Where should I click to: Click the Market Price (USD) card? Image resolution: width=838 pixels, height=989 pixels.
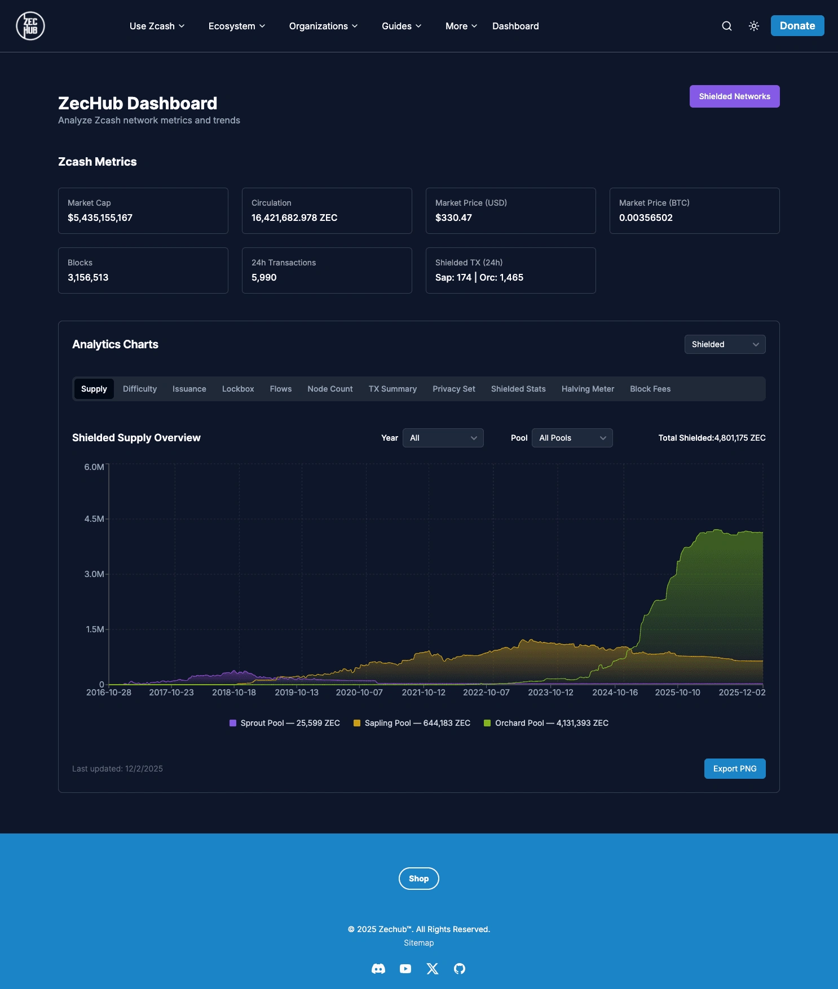pos(511,211)
